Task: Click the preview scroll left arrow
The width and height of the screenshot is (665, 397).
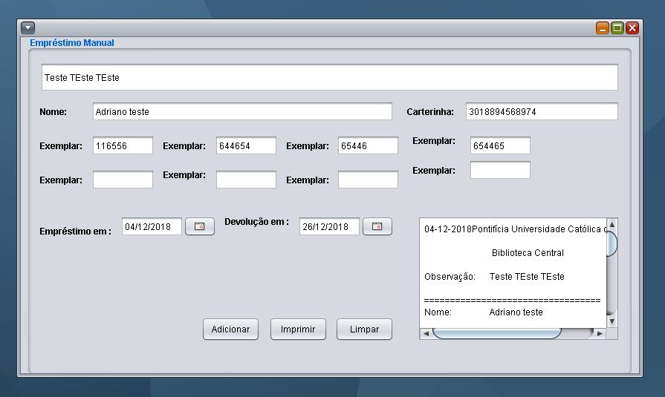Action: 426,333
